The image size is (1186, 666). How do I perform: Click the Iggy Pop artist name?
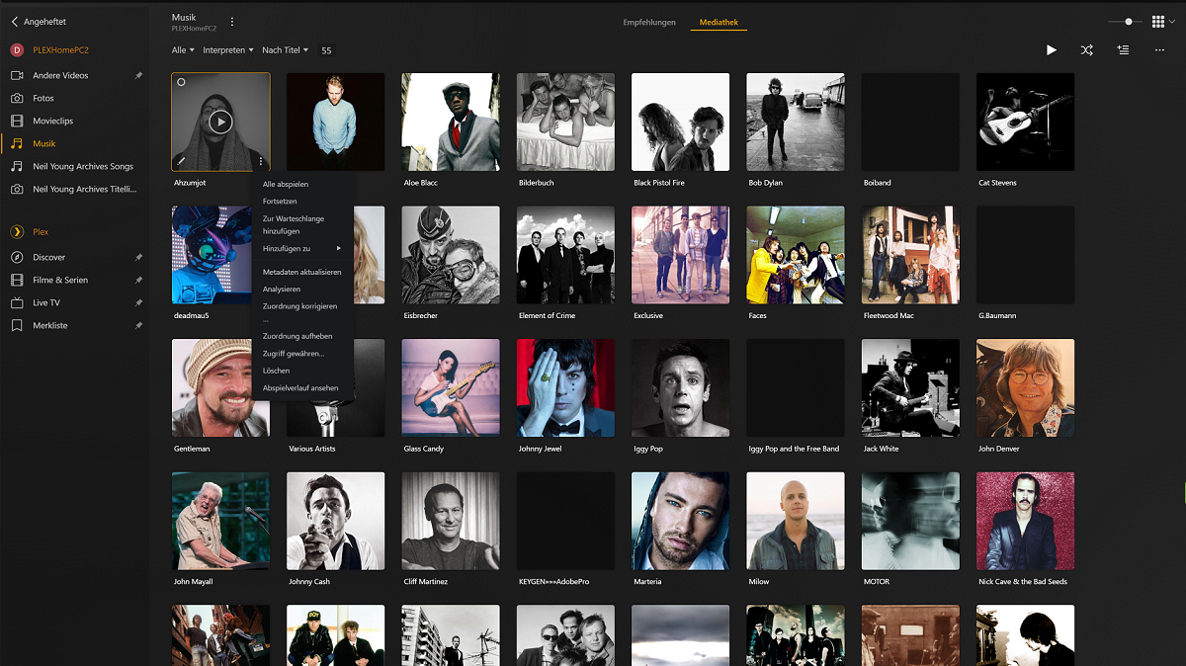click(648, 449)
